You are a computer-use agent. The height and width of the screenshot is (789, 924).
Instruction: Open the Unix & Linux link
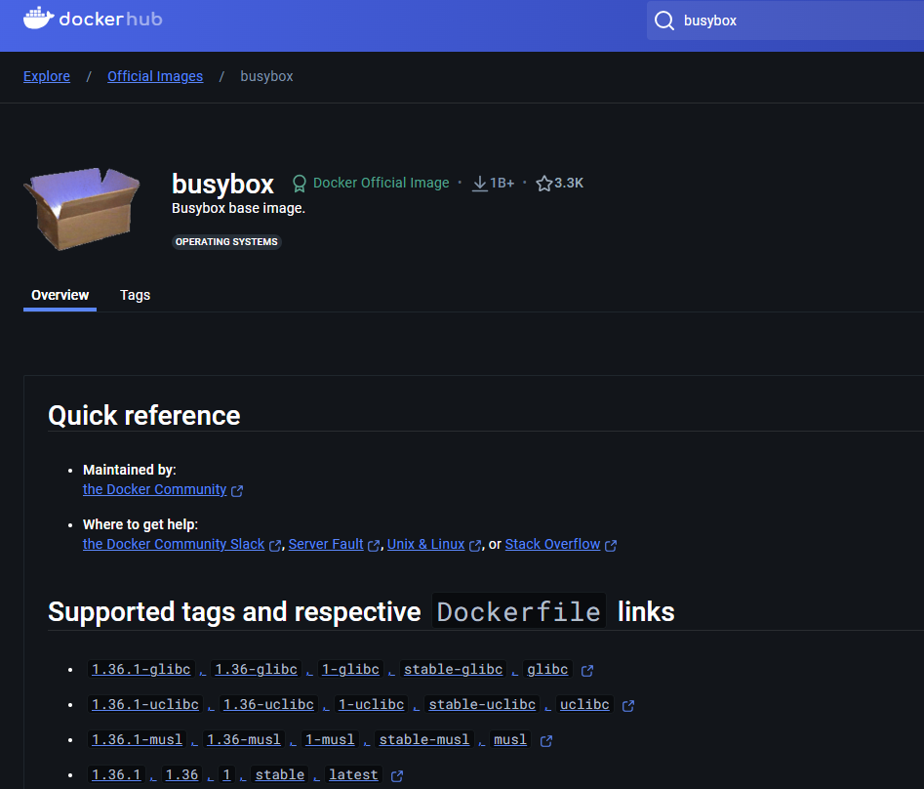[426, 544]
